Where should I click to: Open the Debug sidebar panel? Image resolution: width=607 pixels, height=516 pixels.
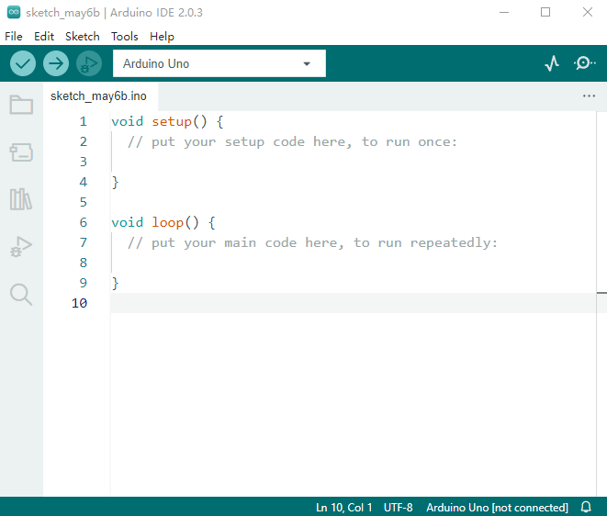(x=21, y=247)
